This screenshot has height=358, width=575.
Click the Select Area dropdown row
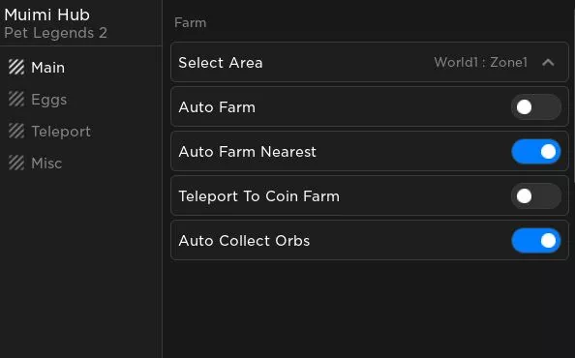[x=370, y=62]
